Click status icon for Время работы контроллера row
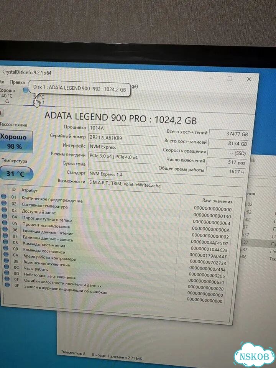 tap(7, 255)
